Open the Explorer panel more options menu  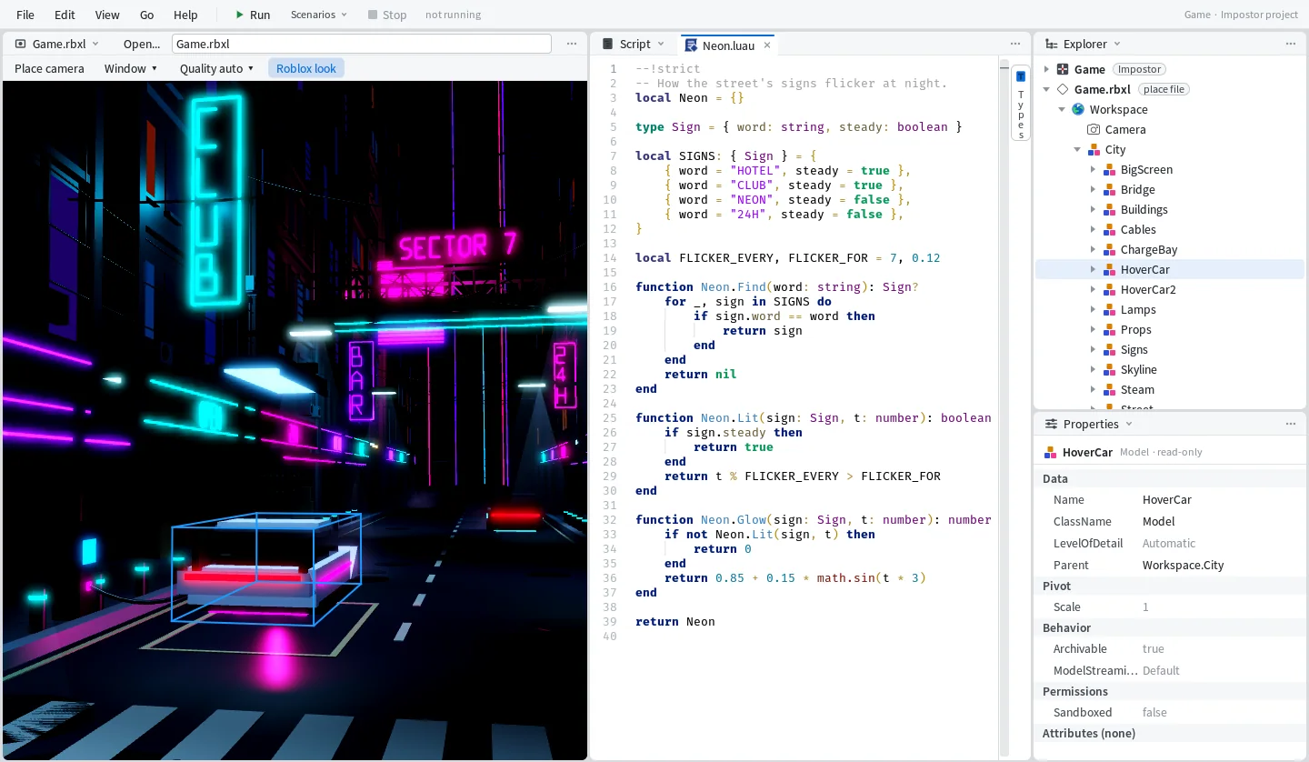tap(1290, 44)
